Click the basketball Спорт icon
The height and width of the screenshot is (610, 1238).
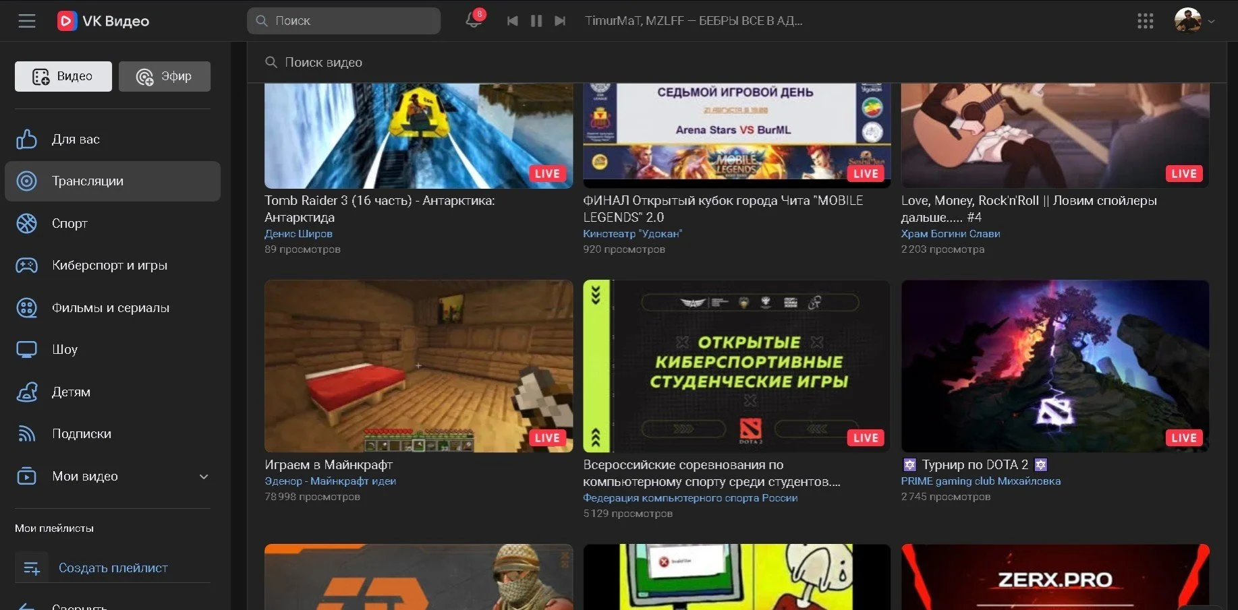[x=26, y=223]
